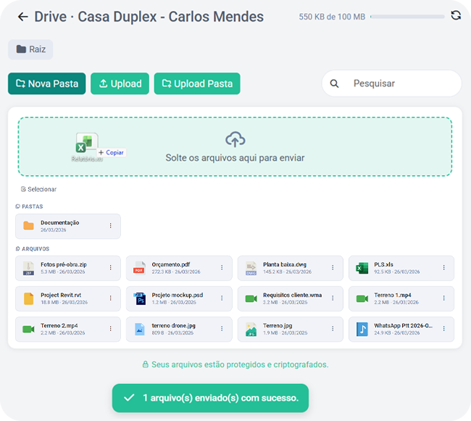Select the Projeto mockup.psd file name
471x421 pixels.
click(x=178, y=295)
